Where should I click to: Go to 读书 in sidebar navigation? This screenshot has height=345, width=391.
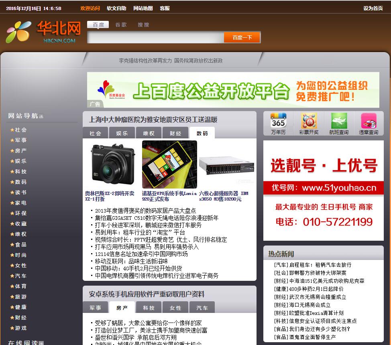click(21, 193)
